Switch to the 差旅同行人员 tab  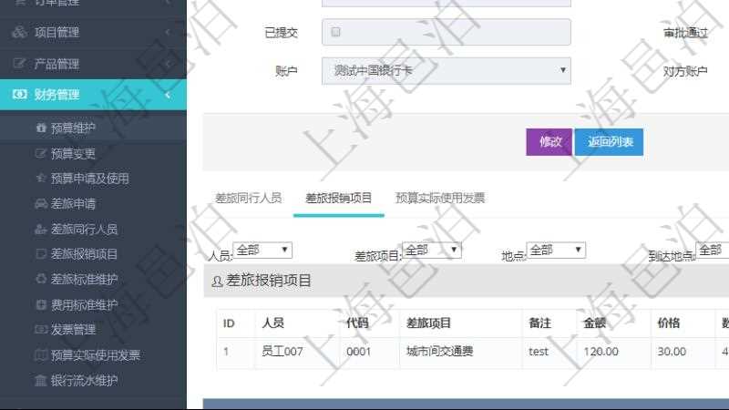coord(248,198)
